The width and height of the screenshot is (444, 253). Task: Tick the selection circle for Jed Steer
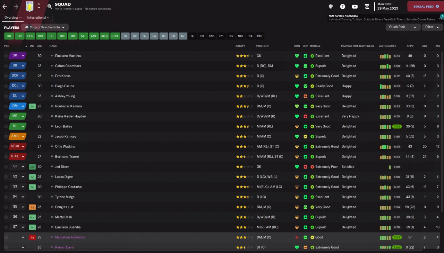coord(6,167)
